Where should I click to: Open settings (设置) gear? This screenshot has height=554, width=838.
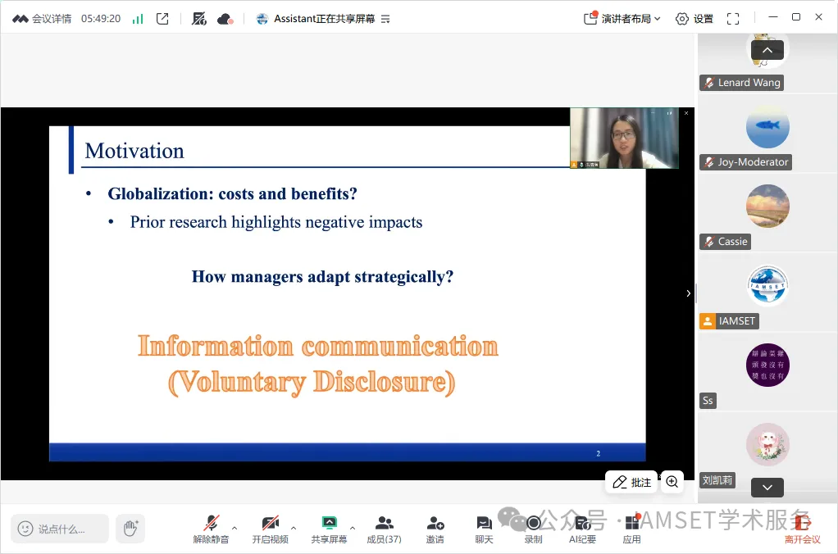coord(695,19)
